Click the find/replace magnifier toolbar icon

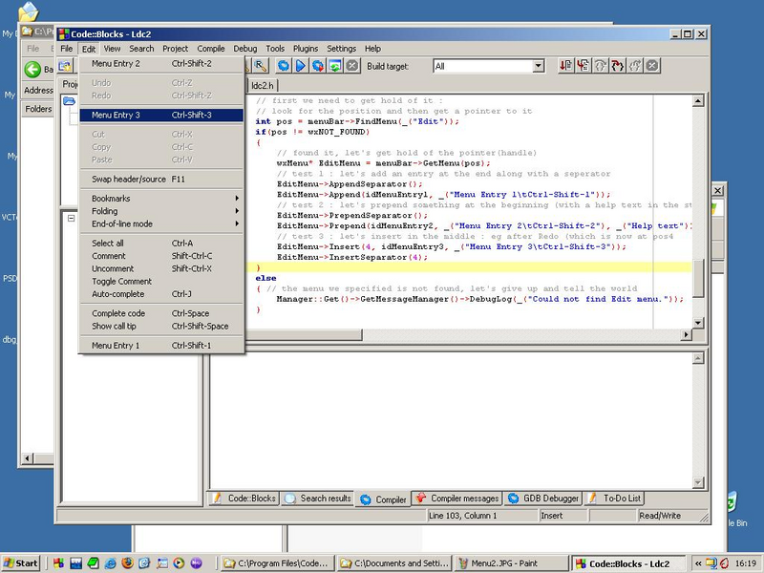click(x=261, y=66)
